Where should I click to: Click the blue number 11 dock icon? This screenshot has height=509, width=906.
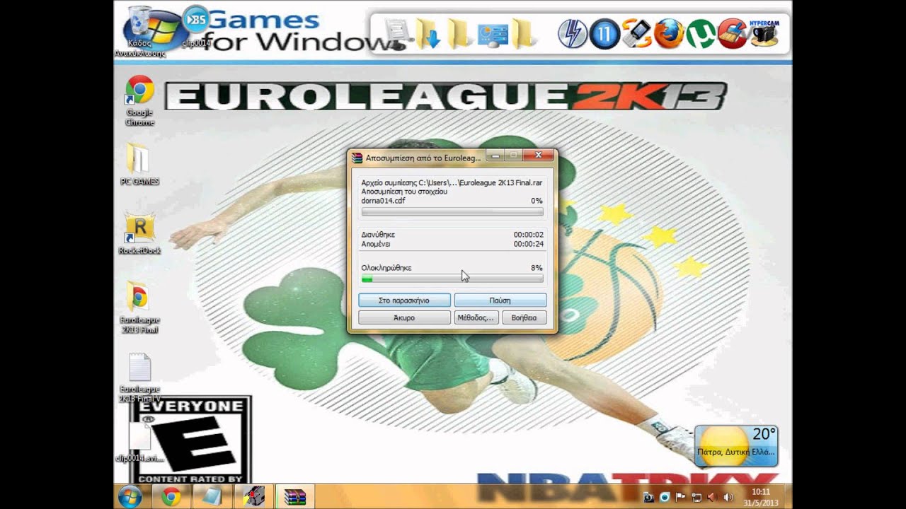click(x=604, y=33)
